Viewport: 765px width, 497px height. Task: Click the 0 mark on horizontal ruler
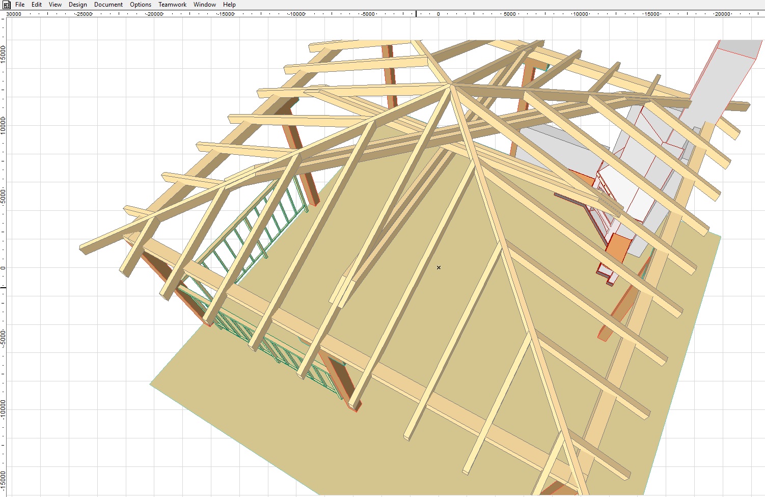(438, 14)
